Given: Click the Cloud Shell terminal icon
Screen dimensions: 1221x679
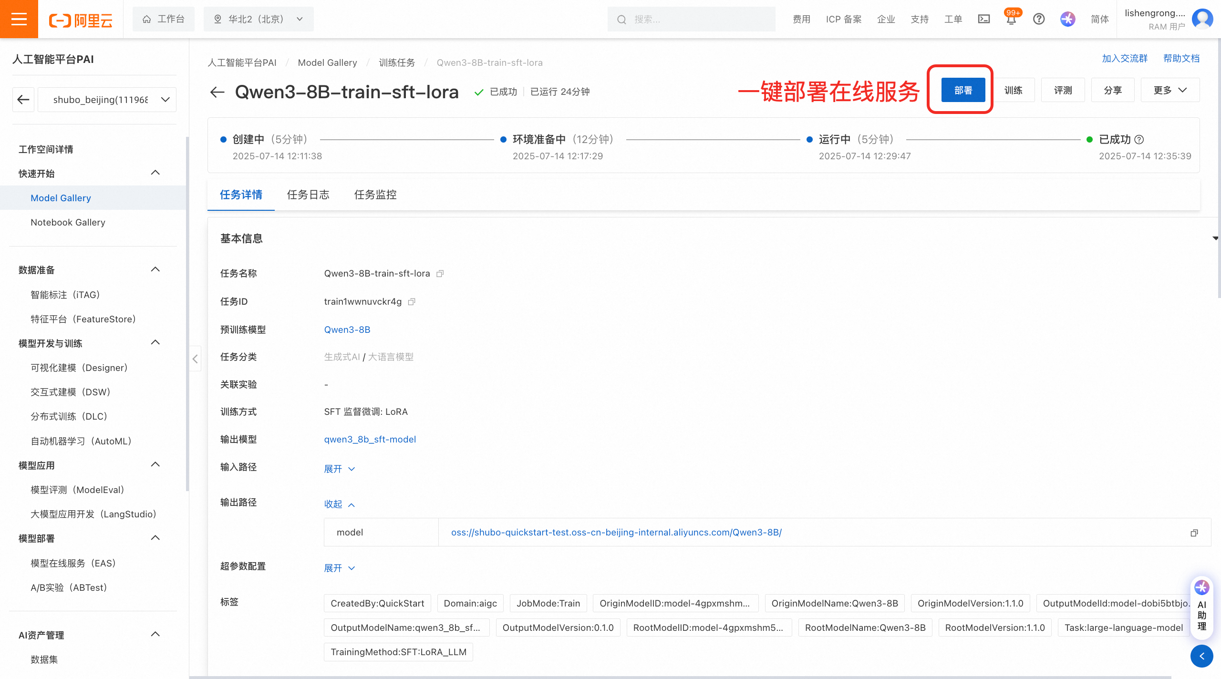Looking at the screenshot, I should (983, 19).
